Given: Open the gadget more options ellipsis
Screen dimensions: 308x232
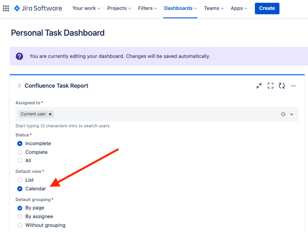Looking at the screenshot, I should 293,86.
